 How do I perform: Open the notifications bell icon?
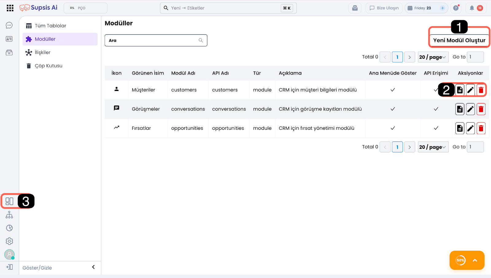(x=472, y=8)
